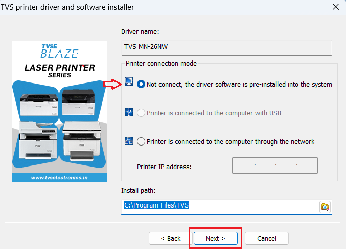Click the network connection icon
Image resolution: width=346 pixels, height=249 pixels.
(129, 141)
